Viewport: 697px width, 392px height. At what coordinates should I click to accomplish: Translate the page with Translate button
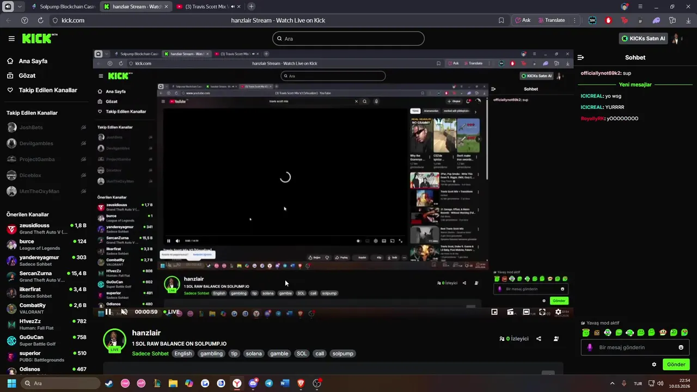pos(552,20)
